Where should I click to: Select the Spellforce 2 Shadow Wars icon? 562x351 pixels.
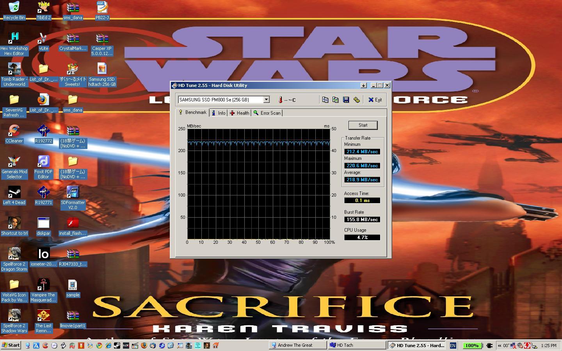coord(14,321)
